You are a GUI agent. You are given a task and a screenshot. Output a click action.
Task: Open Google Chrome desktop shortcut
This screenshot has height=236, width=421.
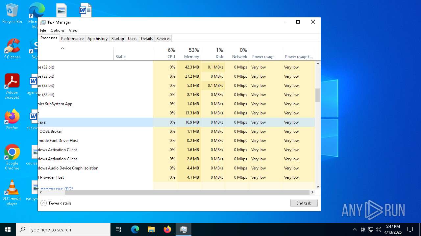(x=12, y=157)
